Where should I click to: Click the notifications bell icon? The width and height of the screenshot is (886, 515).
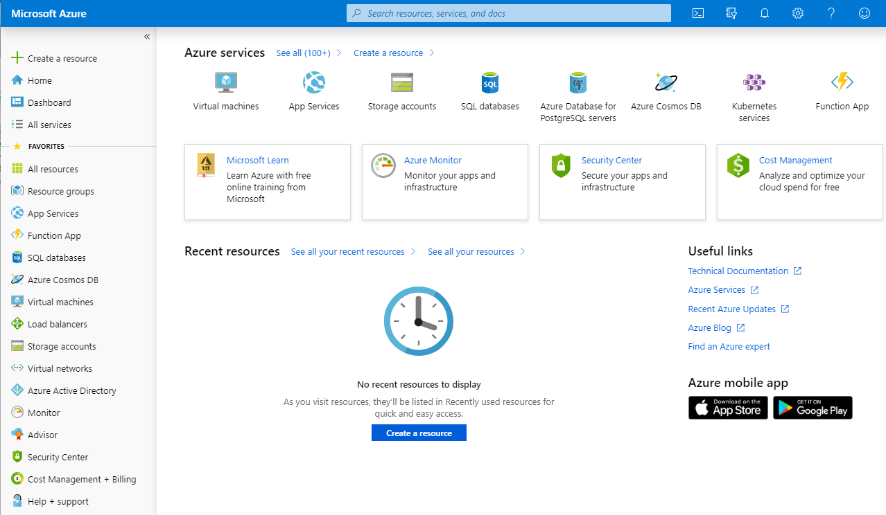[x=765, y=13]
